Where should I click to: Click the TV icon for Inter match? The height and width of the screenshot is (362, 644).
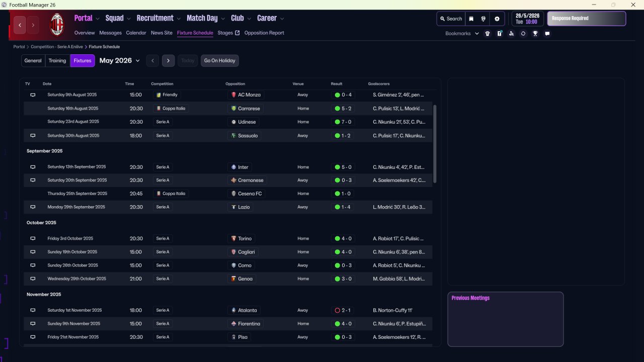click(x=33, y=167)
